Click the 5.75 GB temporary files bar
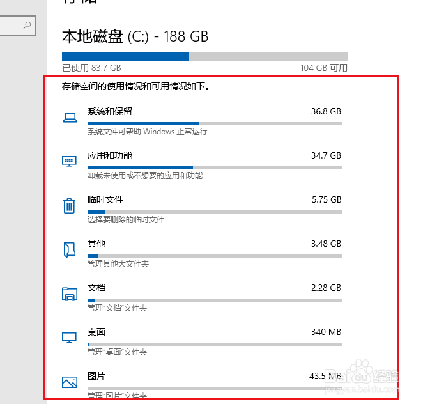The width and height of the screenshot is (423, 404). click(x=215, y=212)
